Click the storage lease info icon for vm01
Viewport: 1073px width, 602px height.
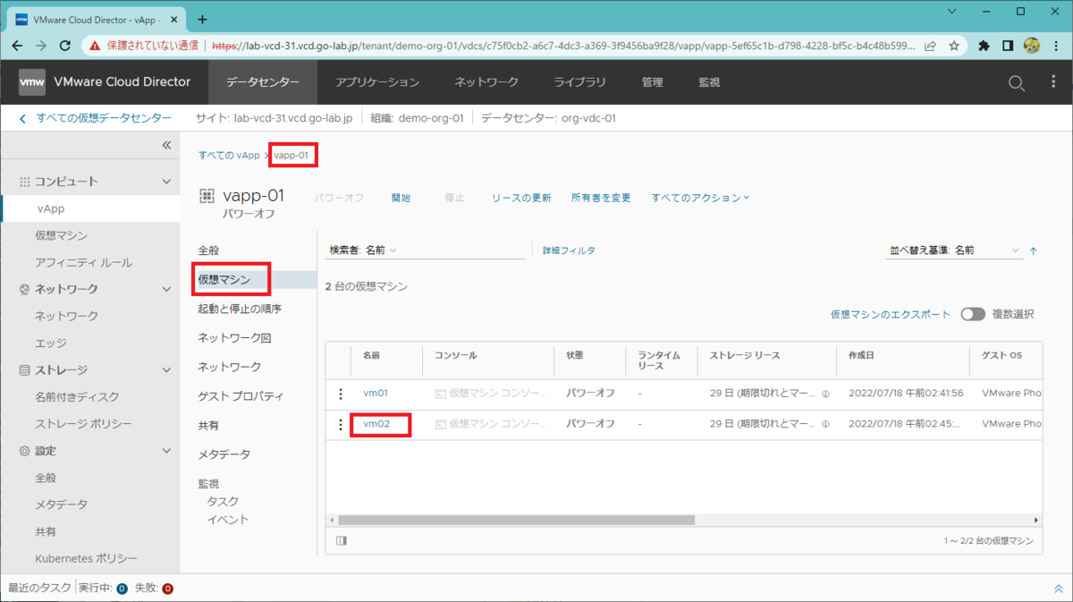point(825,394)
